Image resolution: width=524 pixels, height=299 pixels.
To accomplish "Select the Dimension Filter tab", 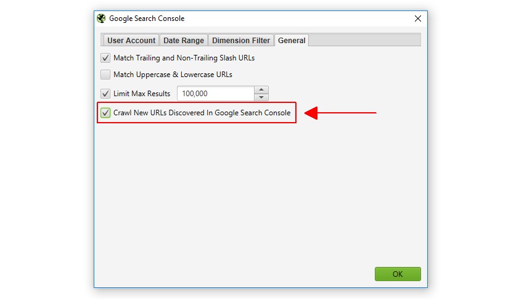I will click(x=241, y=41).
